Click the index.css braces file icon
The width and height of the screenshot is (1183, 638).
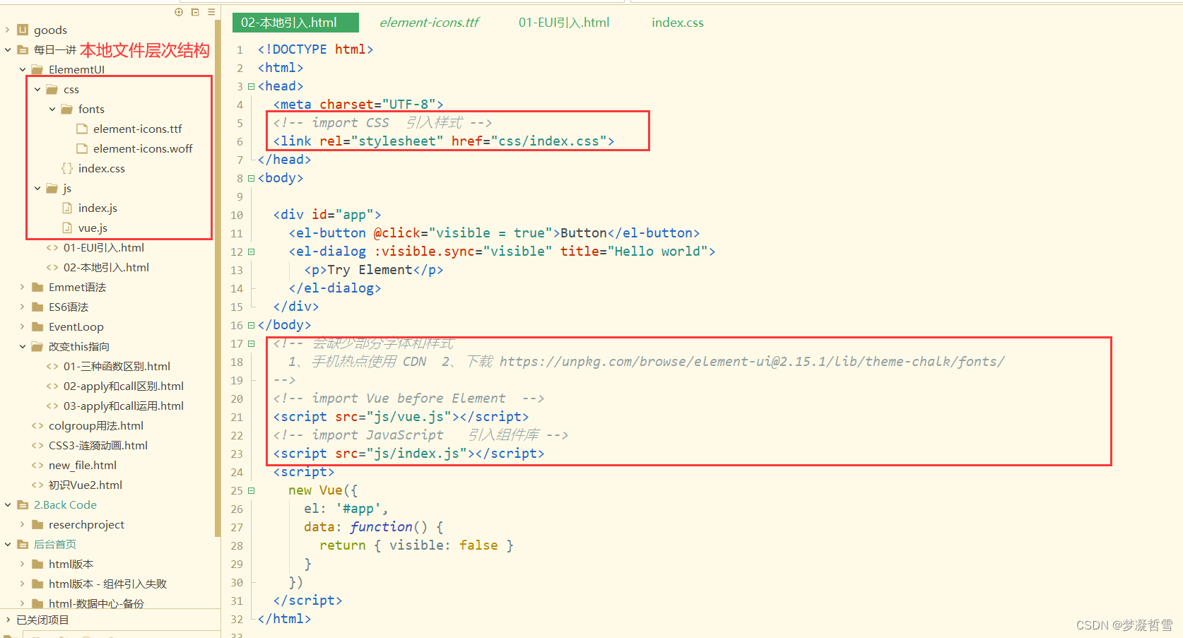[x=67, y=168]
